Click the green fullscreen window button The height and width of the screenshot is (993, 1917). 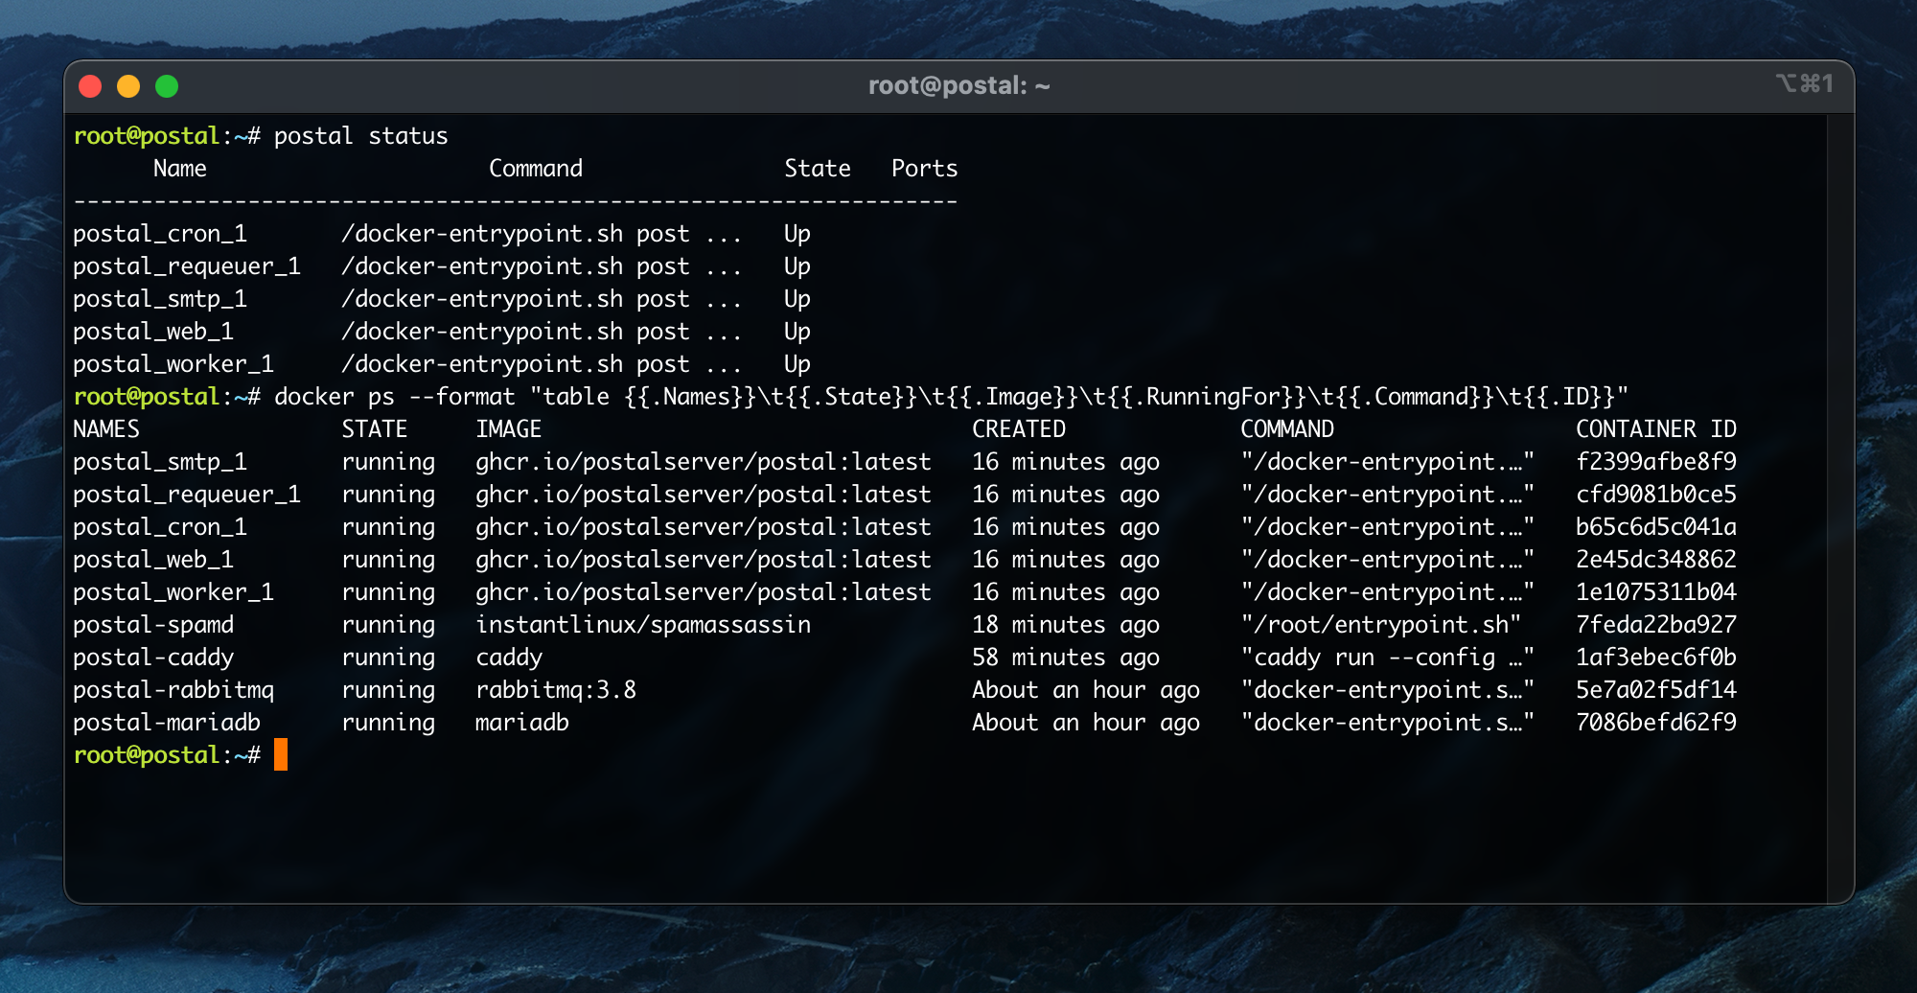pos(167,86)
